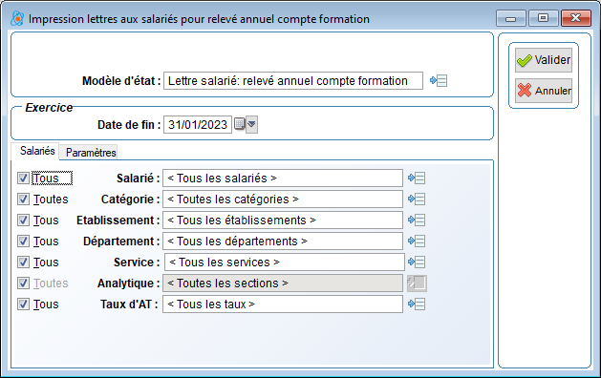The height and width of the screenshot is (378, 601).
Task: Uncheck Toutes checkbox for Catégorie
Action: [23, 199]
